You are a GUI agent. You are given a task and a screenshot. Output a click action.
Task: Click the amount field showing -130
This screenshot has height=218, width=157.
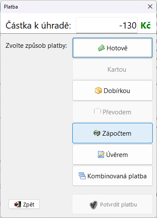[107, 25]
